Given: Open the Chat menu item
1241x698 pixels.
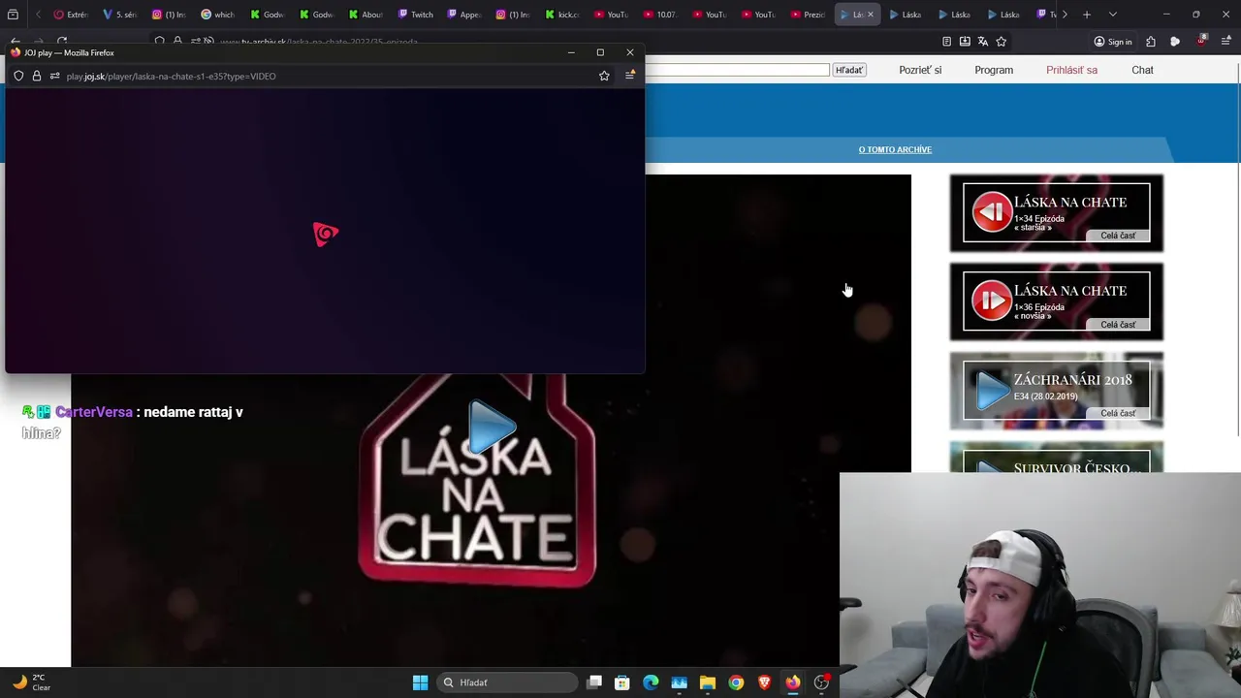Looking at the screenshot, I should (x=1142, y=70).
